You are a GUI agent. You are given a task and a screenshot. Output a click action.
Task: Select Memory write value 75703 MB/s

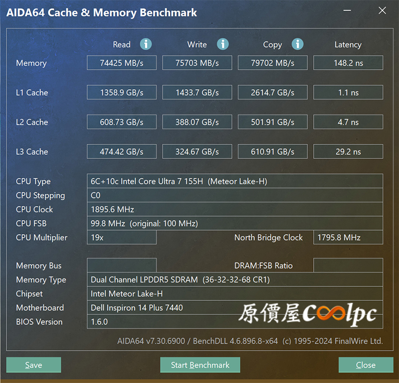(x=197, y=63)
